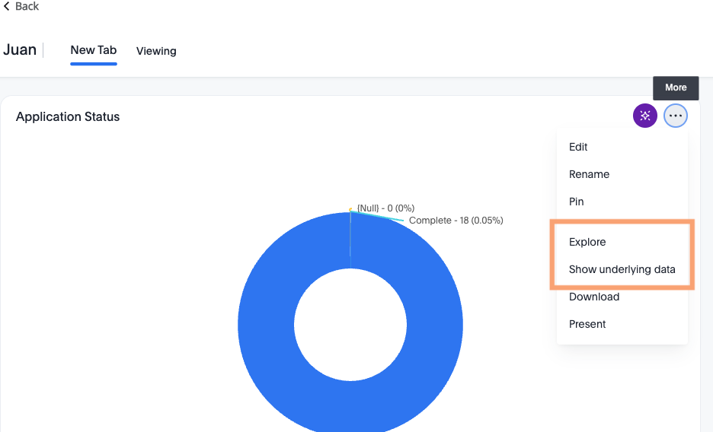Select Show underlying data option
Viewport: 713px width, 432px height.
click(622, 269)
